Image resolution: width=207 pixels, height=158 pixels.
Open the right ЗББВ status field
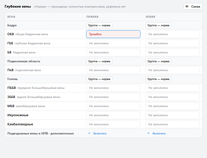(113, 97)
